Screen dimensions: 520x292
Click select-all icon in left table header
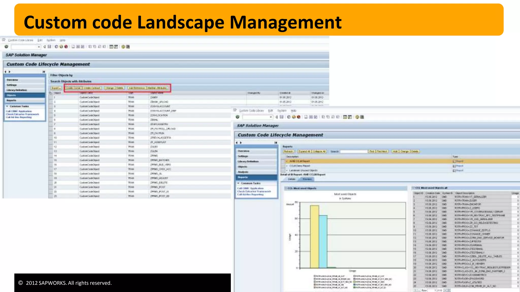[x=51, y=93]
